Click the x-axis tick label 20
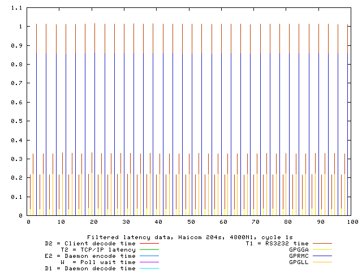This screenshot has height=272, width=362. pos(93,222)
